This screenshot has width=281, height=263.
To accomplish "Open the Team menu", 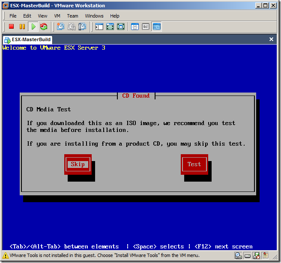I will (72, 16).
